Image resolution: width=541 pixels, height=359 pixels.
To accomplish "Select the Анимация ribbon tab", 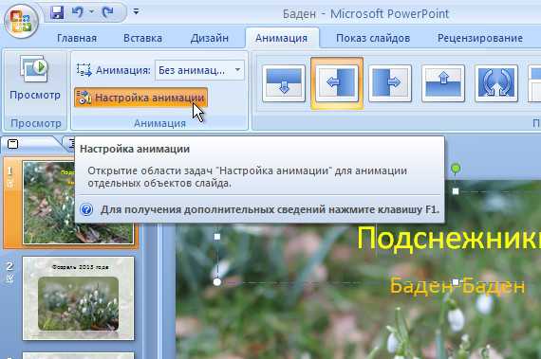I will (x=282, y=38).
